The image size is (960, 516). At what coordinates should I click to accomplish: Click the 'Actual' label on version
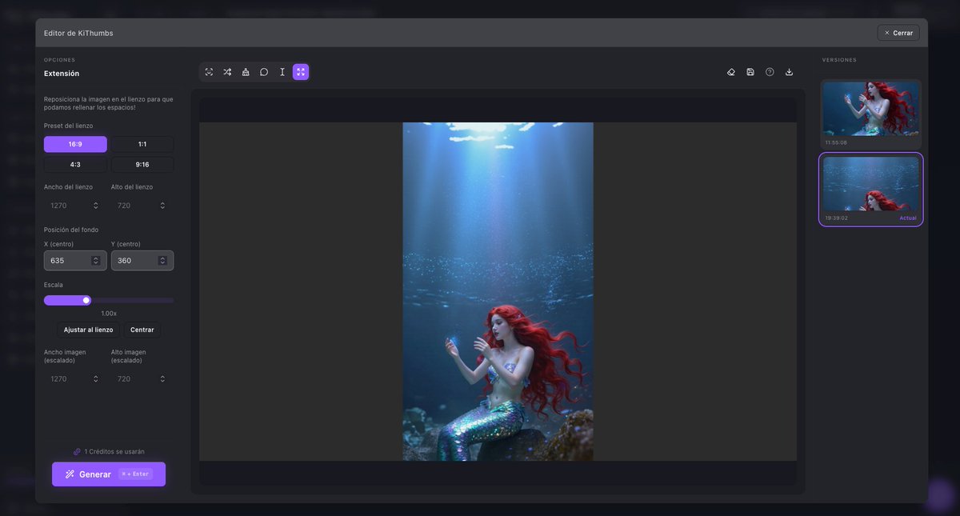[908, 218]
